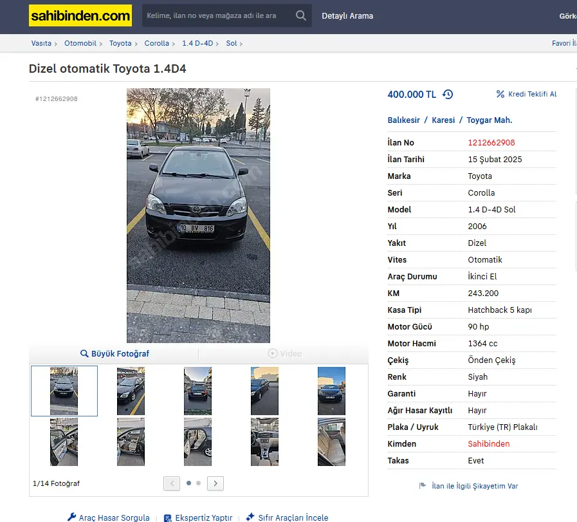Select second thumbnail side-angle view
This screenshot has width=577, height=522.
pyautogui.click(x=131, y=391)
